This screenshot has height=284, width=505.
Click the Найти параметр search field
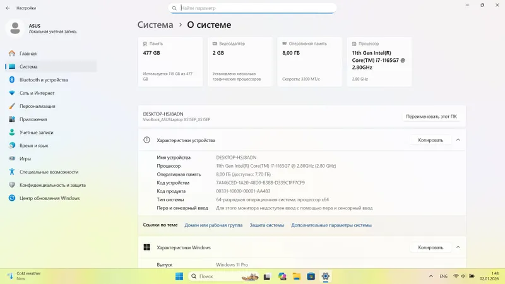tap(252, 8)
